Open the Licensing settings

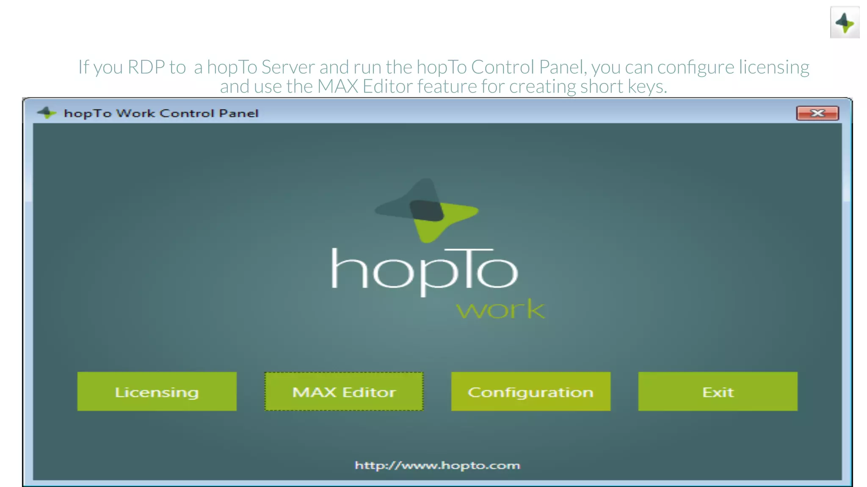tap(157, 391)
